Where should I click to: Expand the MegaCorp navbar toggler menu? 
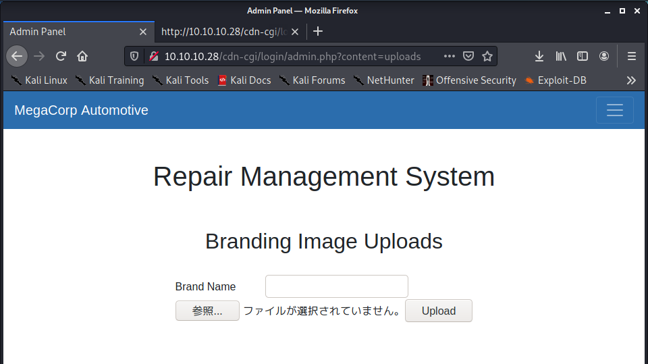[614, 110]
